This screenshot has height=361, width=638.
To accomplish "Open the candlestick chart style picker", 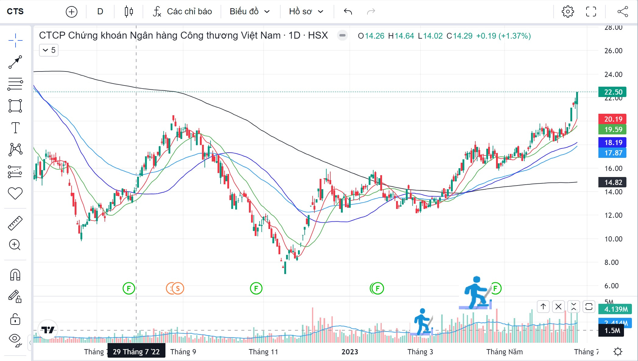I will click(x=129, y=12).
